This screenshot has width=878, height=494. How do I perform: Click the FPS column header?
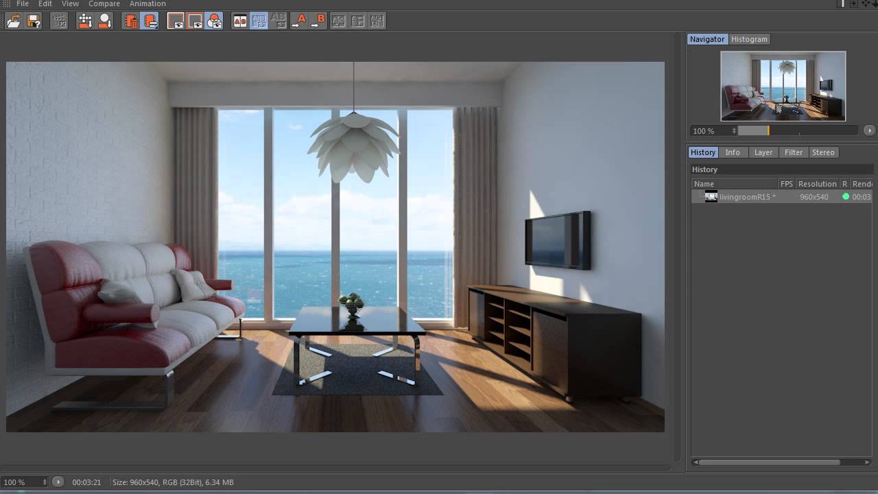tap(787, 184)
